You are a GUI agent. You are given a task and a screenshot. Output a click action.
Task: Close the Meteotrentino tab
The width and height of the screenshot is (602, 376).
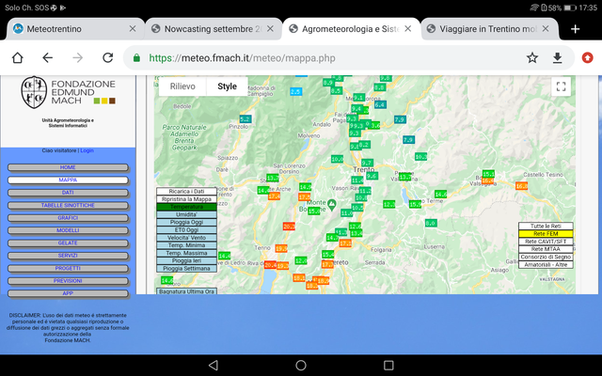click(x=133, y=29)
